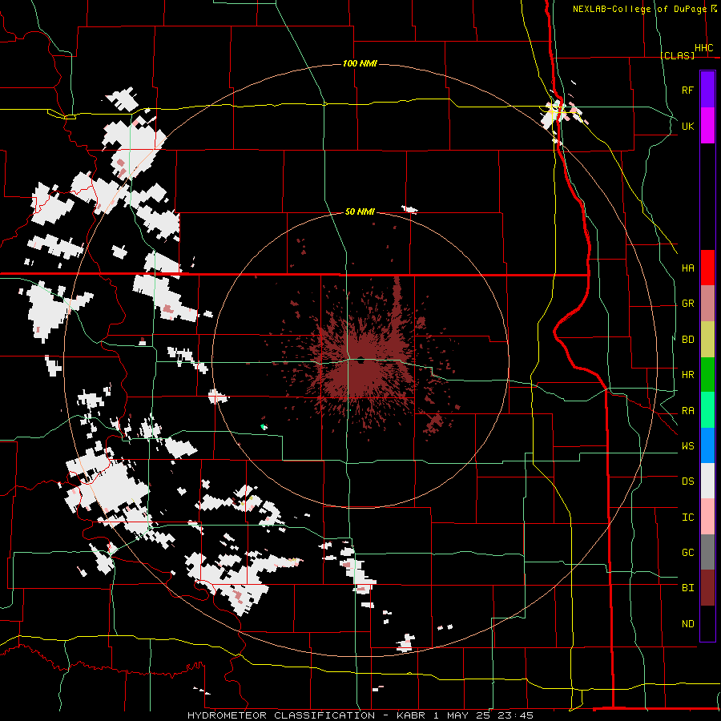Click the HR legend label
Viewport: 721px width, 721px height.
(x=687, y=375)
